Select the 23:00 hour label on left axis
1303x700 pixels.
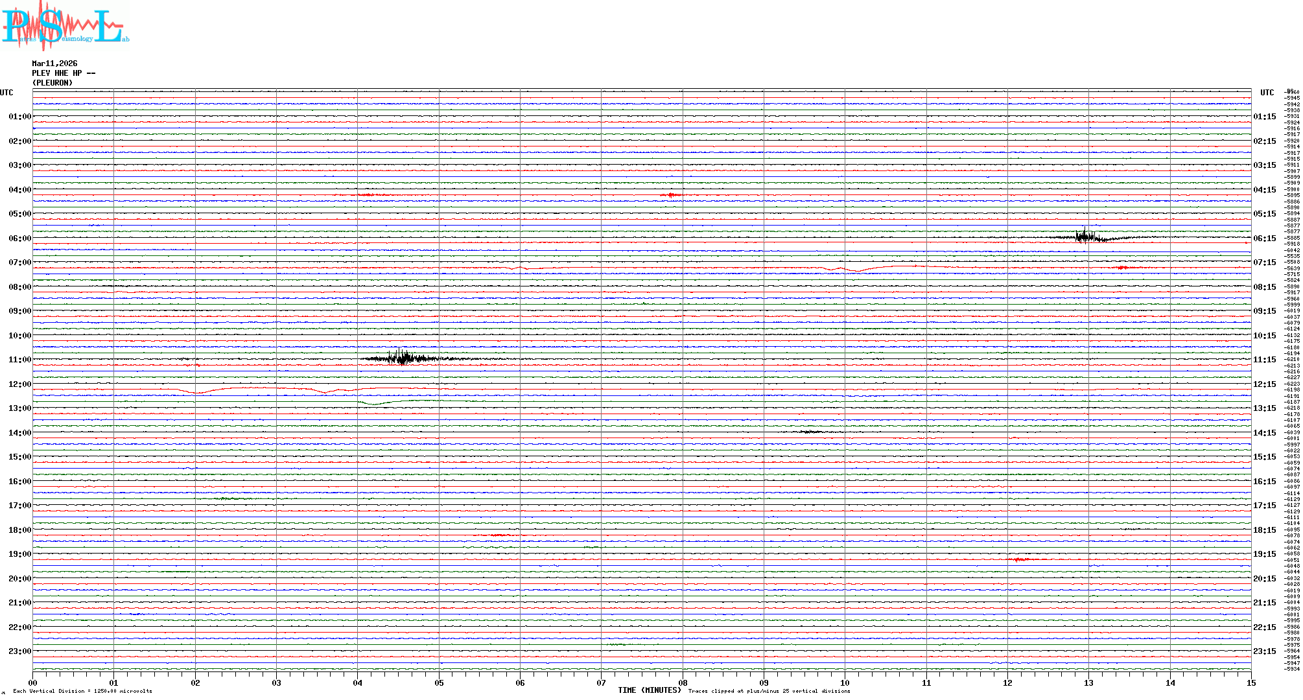click(19, 651)
